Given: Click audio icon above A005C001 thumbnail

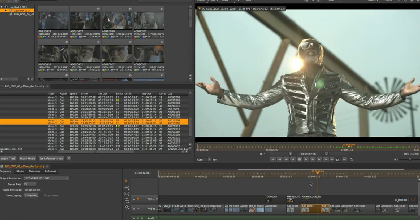Looking at the screenshot, I should 98,42.
